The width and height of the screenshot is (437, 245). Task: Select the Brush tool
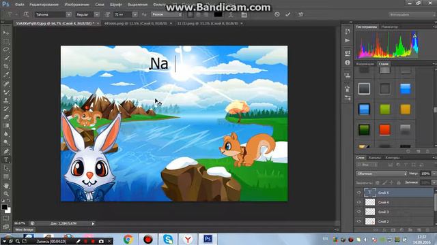click(6, 93)
